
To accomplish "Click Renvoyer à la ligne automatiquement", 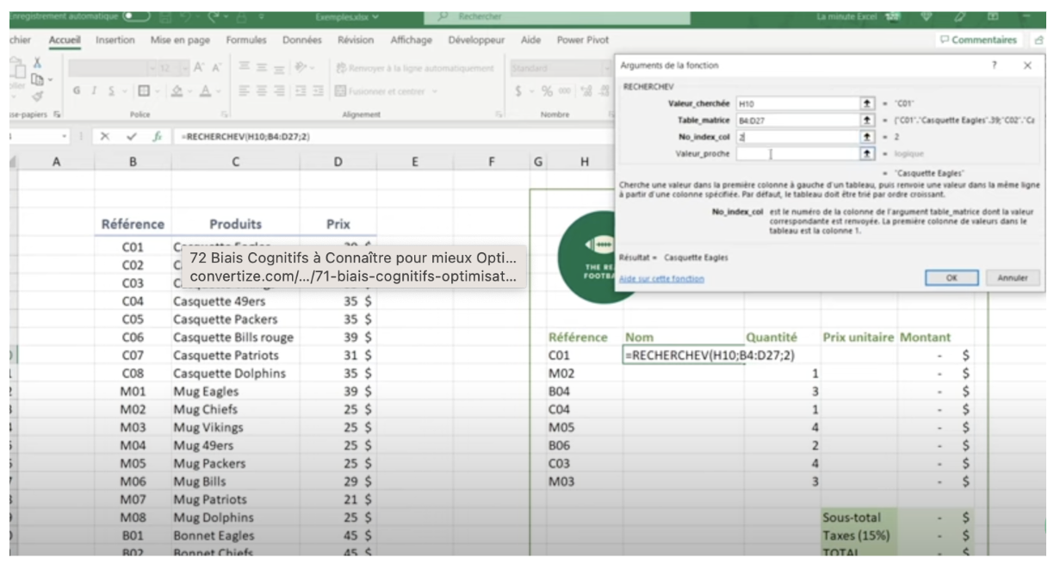I will tap(415, 69).
